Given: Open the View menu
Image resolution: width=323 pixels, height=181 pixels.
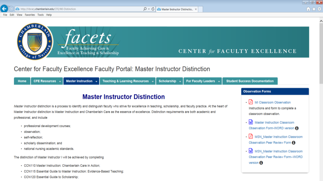Looking at the screenshot, I should [x=19, y=15].
